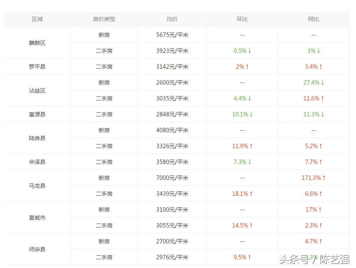Click 二手房 in the 2976元/平米 row

pos(104,257)
